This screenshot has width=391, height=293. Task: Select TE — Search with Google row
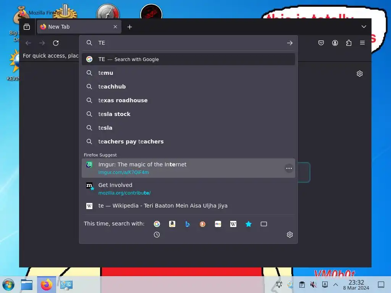[188, 59]
